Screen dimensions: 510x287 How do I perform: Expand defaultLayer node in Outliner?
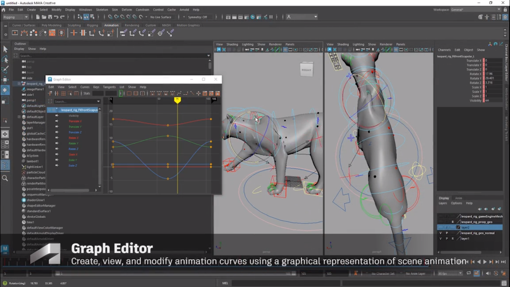19,117
